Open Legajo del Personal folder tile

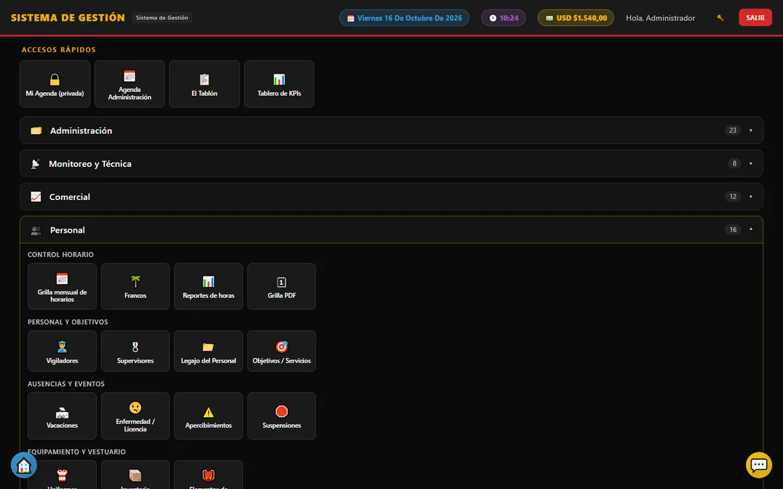pyautogui.click(x=209, y=351)
